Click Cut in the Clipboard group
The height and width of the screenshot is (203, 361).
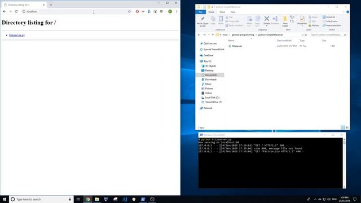point(229,17)
